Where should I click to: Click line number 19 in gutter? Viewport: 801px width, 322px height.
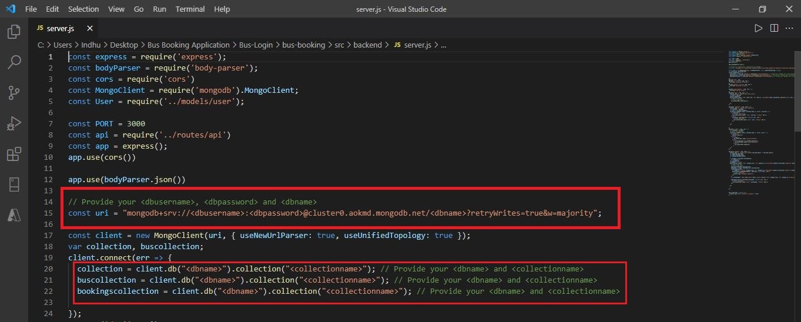(48, 257)
